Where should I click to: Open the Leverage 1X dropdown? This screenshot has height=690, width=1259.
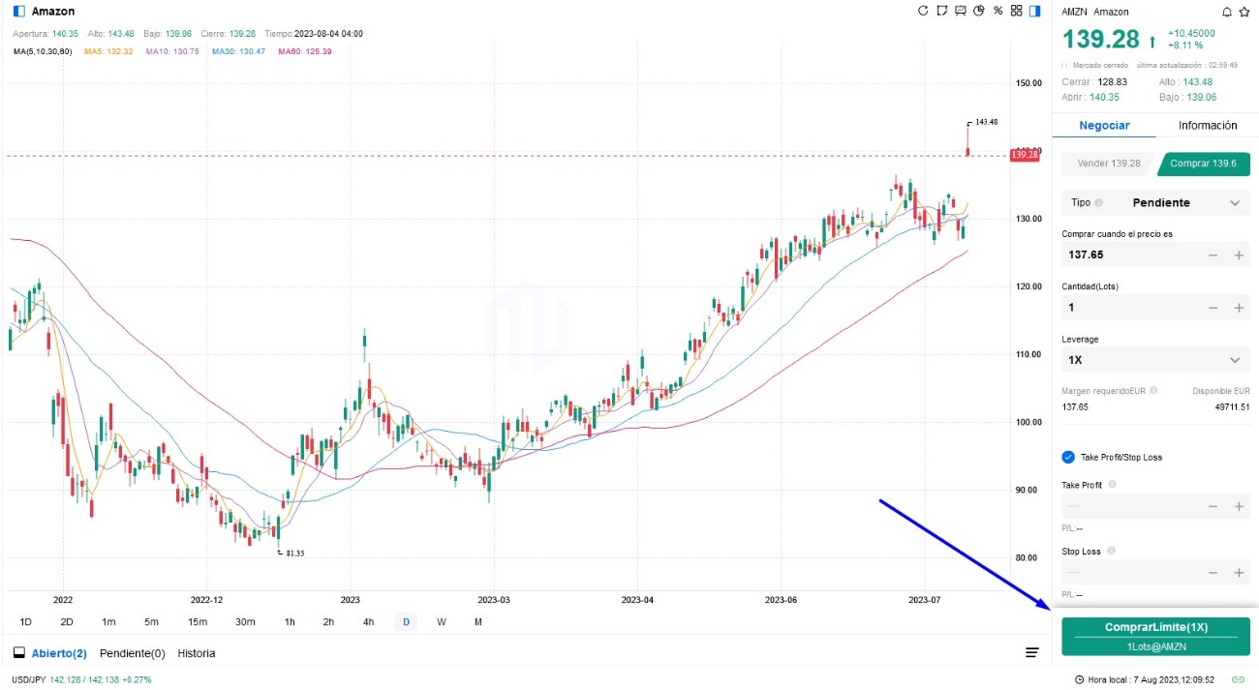1234,360
